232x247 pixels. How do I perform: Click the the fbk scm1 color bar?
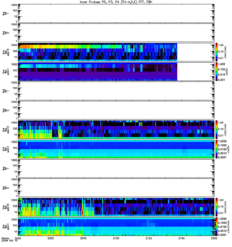(x=217, y=227)
